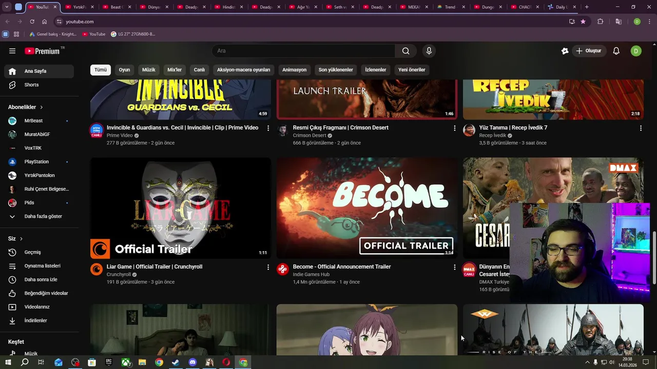The image size is (657, 369).
Task: Open MrBeast channel subscription
Action: coord(39,120)
